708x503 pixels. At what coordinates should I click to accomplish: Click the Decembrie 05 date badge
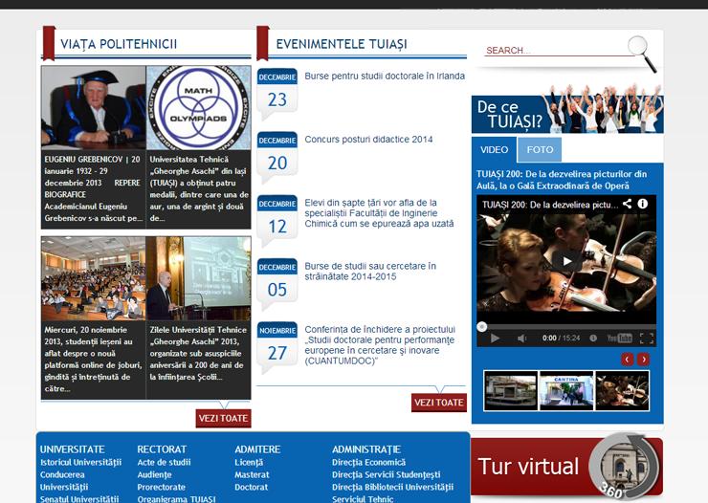pos(277,283)
